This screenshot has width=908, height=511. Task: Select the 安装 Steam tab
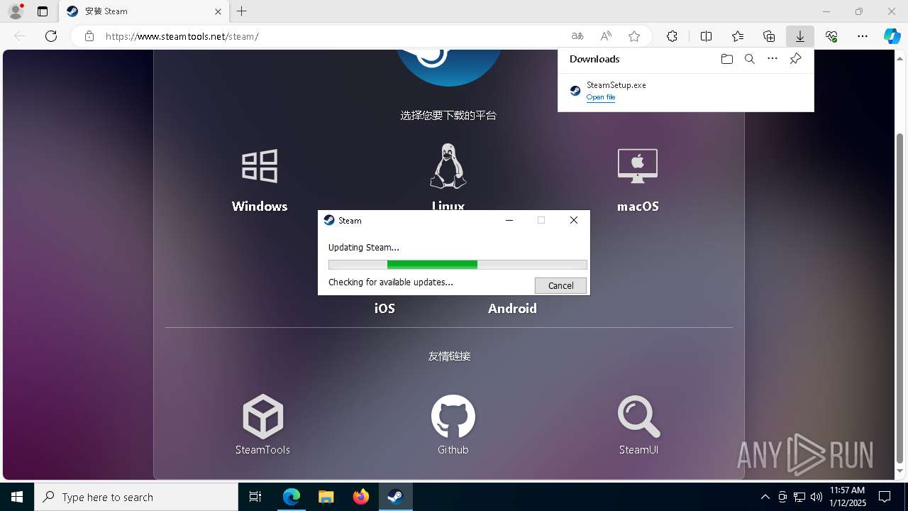click(x=143, y=11)
